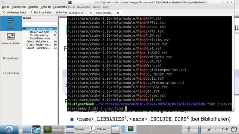Click the Inhalt search field
239x134 pixels.
point(40,23)
